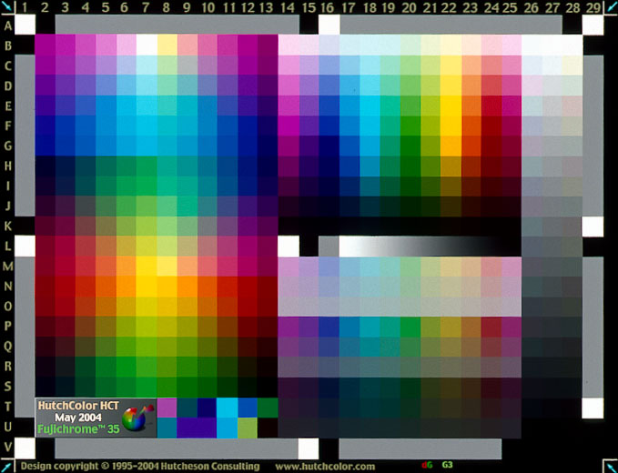Select the green swatch at row I column 7
The image size is (618, 473).
pyautogui.click(x=147, y=186)
